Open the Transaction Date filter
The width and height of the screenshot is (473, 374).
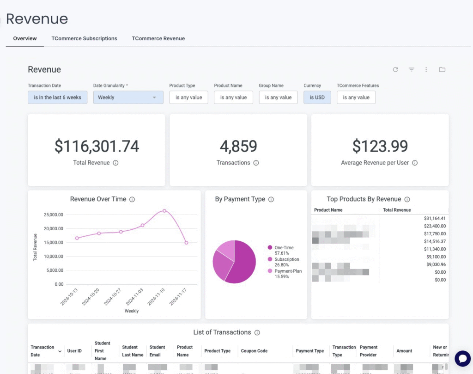coord(57,98)
